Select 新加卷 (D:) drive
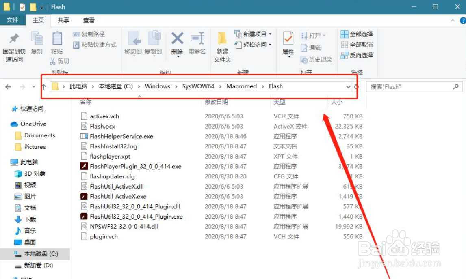The image size is (466, 279). tap(34, 265)
